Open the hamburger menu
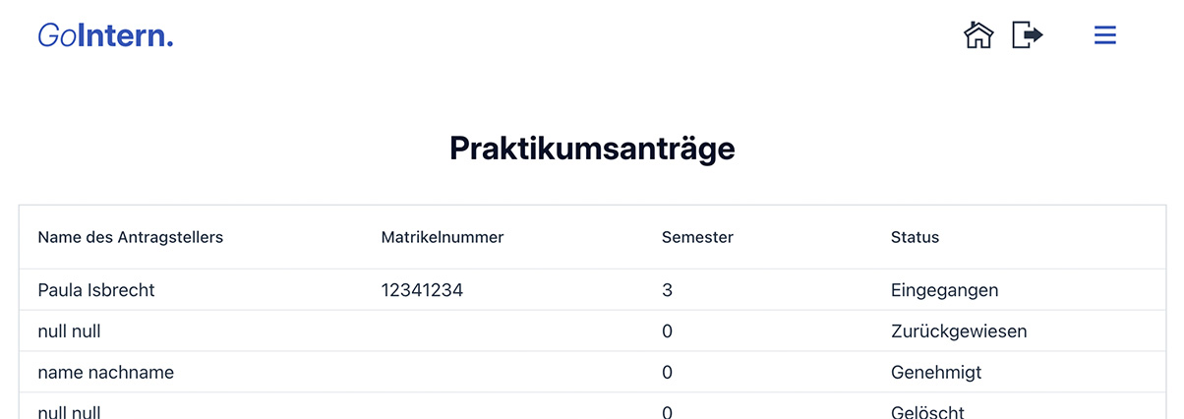 coord(1105,35)
